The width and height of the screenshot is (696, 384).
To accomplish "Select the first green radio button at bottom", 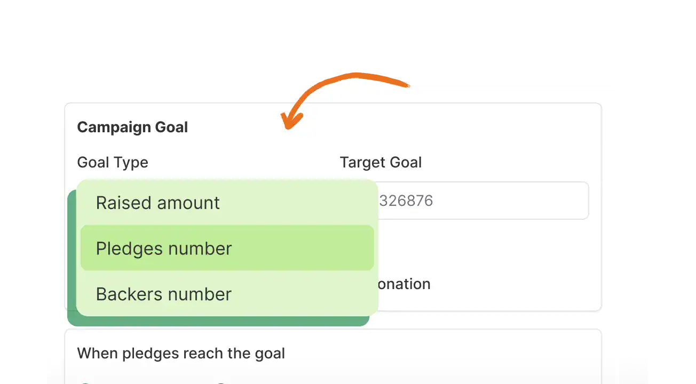I will [85, 382].
